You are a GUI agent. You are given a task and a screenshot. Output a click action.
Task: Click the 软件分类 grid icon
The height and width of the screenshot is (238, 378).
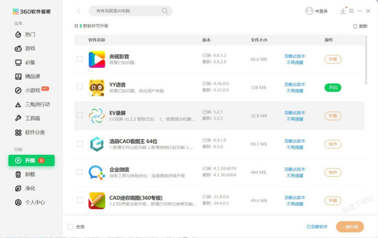tap(18, 132)
